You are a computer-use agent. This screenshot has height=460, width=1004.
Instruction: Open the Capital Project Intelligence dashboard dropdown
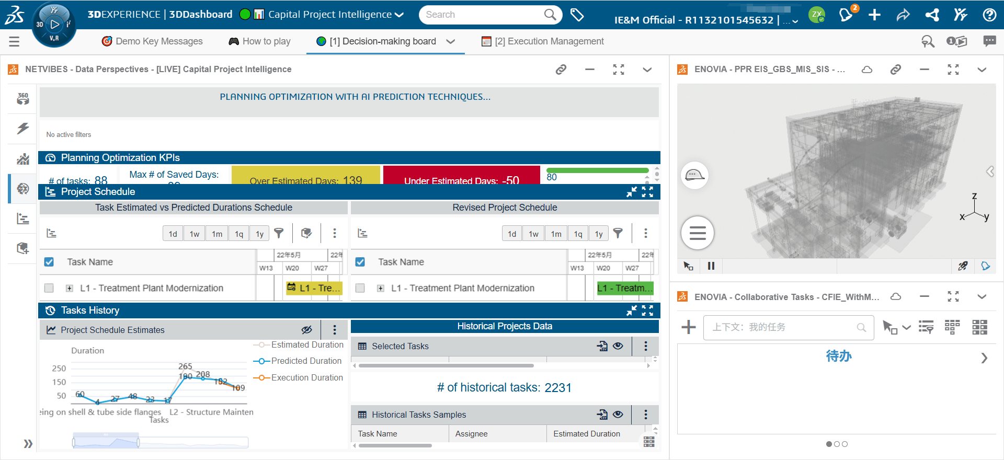point(400,15)
